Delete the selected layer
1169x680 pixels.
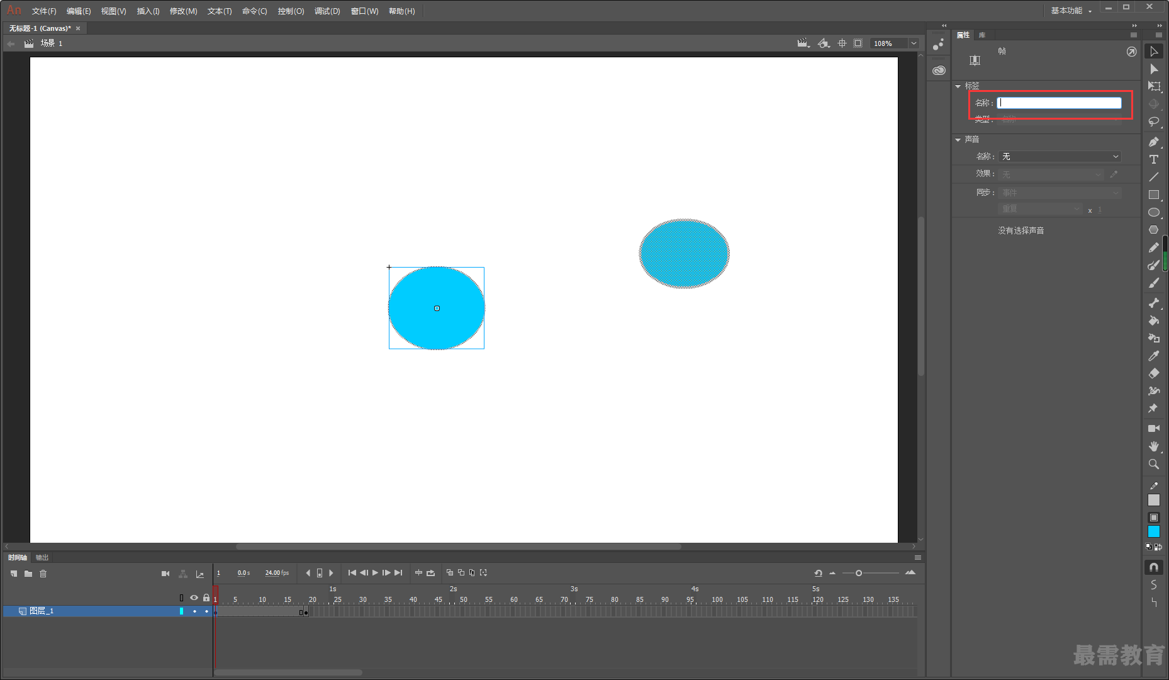pos(43,574)
